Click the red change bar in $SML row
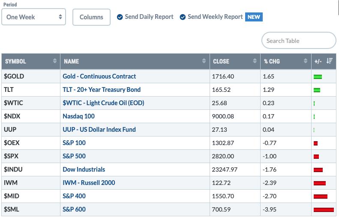Image resolution: width=339 pixels, height=218 pixels. click(324, 210)
